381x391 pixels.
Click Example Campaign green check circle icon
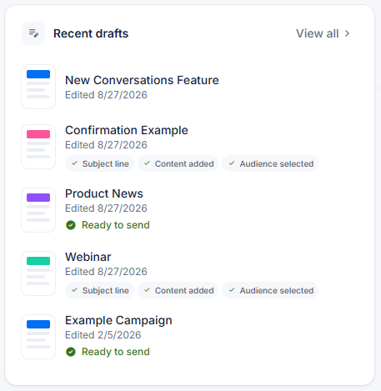(x=71, y=352)
